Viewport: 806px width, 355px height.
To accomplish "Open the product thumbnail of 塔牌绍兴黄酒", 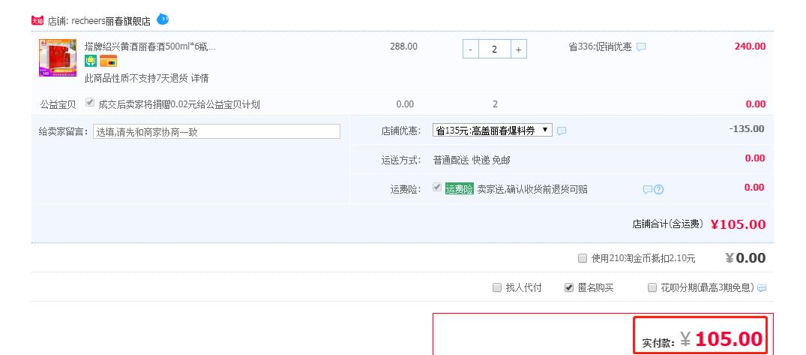I will tap(58, 58).
